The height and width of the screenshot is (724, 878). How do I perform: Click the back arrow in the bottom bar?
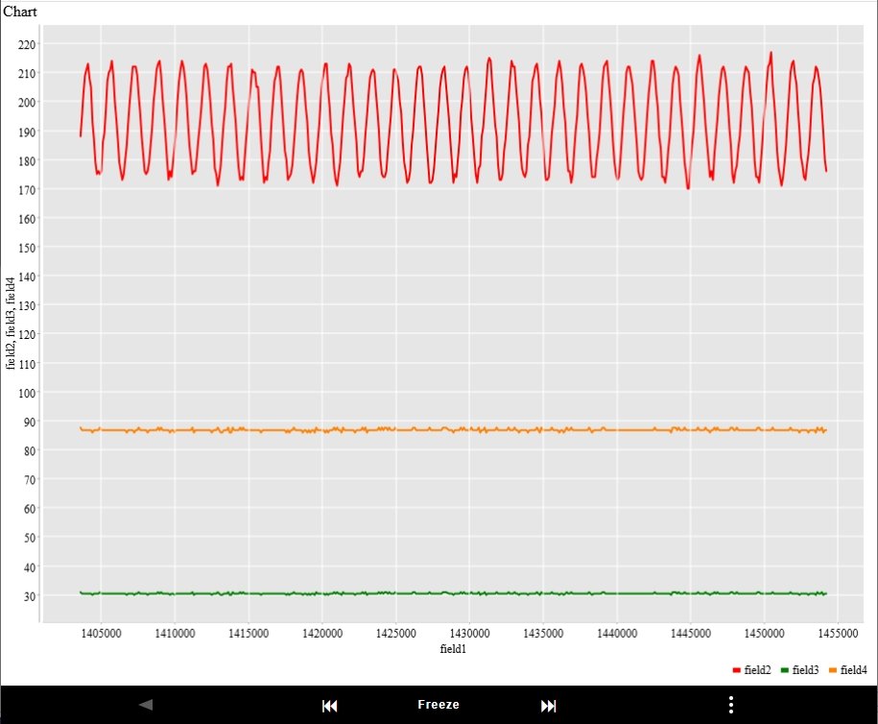click(146, 705)
